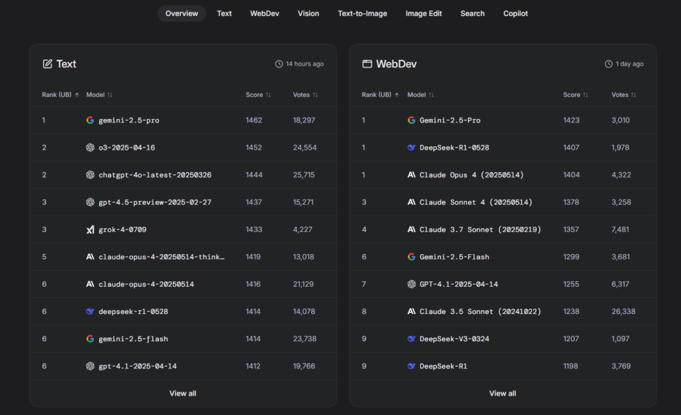Sort the Text table by Rank (UB)
Image resolution: width=681 pixels, height=415 pixels.
61,94
